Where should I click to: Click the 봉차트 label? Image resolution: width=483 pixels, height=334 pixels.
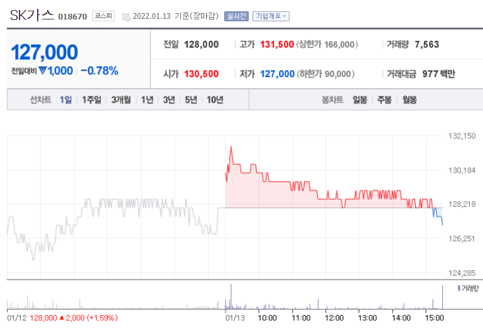pos(332,100)
